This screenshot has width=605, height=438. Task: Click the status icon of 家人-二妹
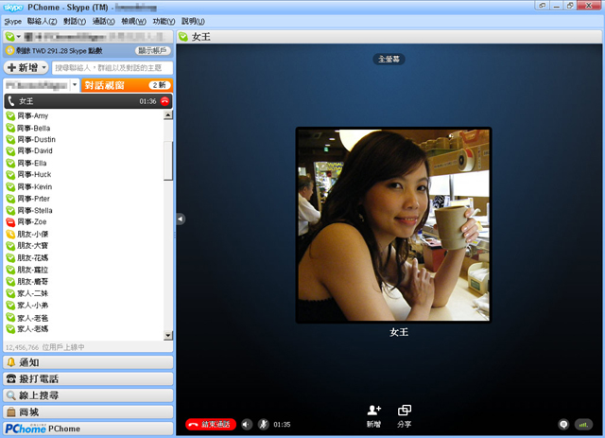tap(10, 293)
